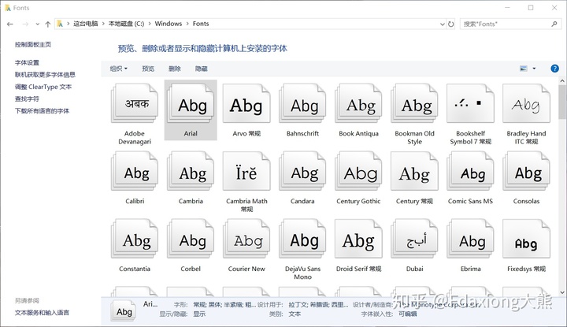
Task: Select the Corbel font icon
Action: pos(191,239)
